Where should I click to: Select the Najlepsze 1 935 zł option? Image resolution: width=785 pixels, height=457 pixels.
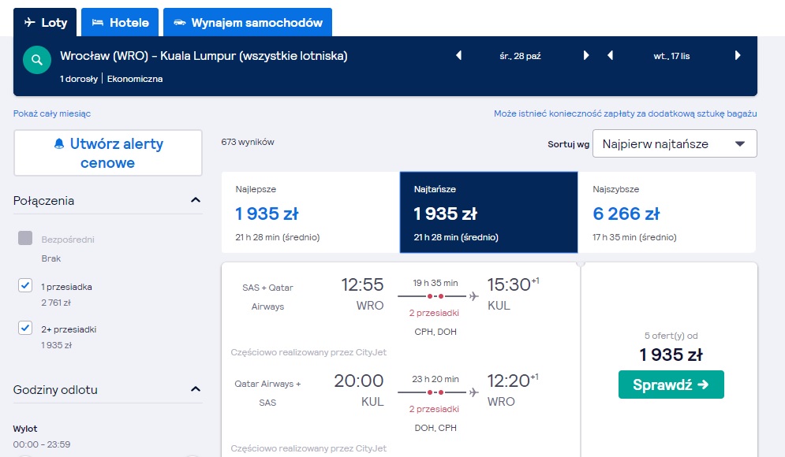click(310, 213)
